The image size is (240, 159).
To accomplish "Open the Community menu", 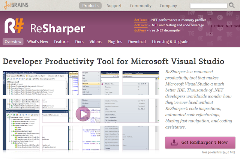I will click(x=141, y=6).
